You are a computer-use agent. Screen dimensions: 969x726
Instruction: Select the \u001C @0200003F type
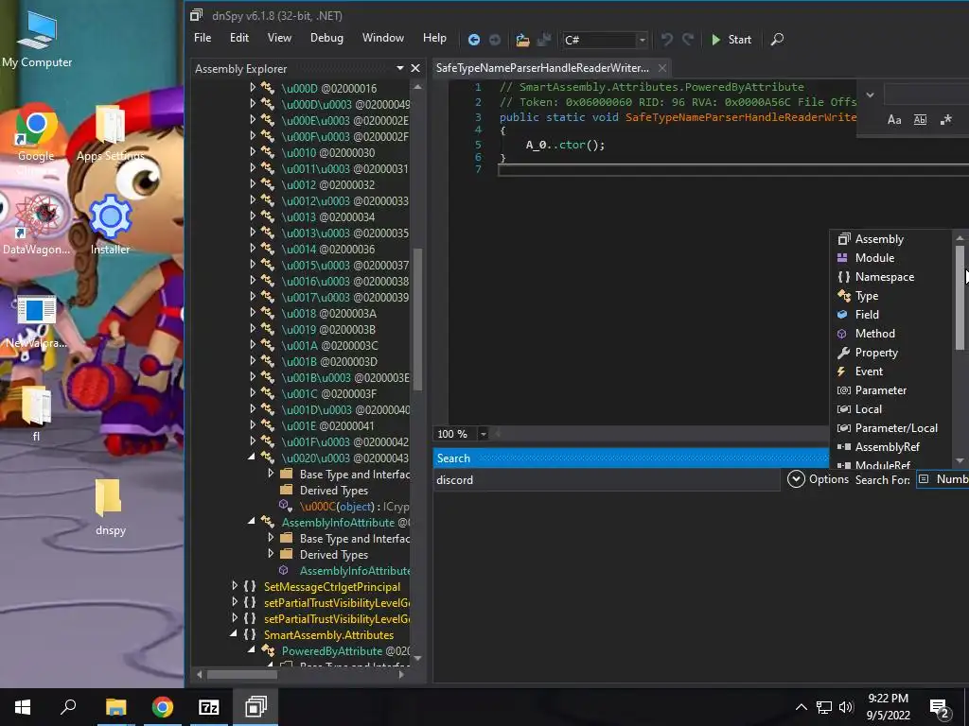pos(328,394)
